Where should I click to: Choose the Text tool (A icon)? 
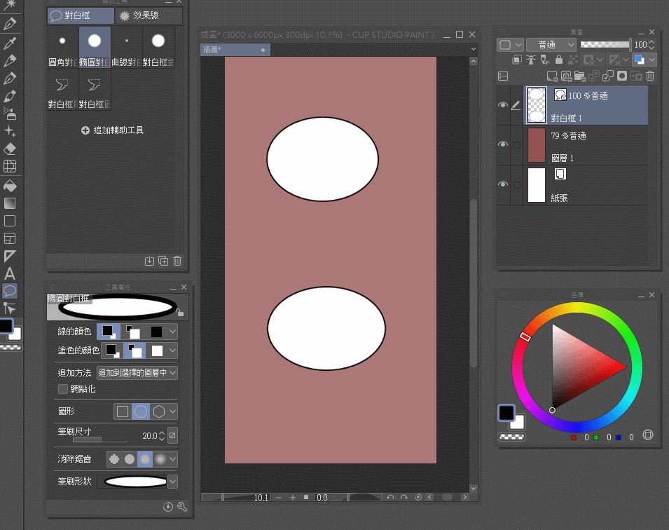point(10,273)
